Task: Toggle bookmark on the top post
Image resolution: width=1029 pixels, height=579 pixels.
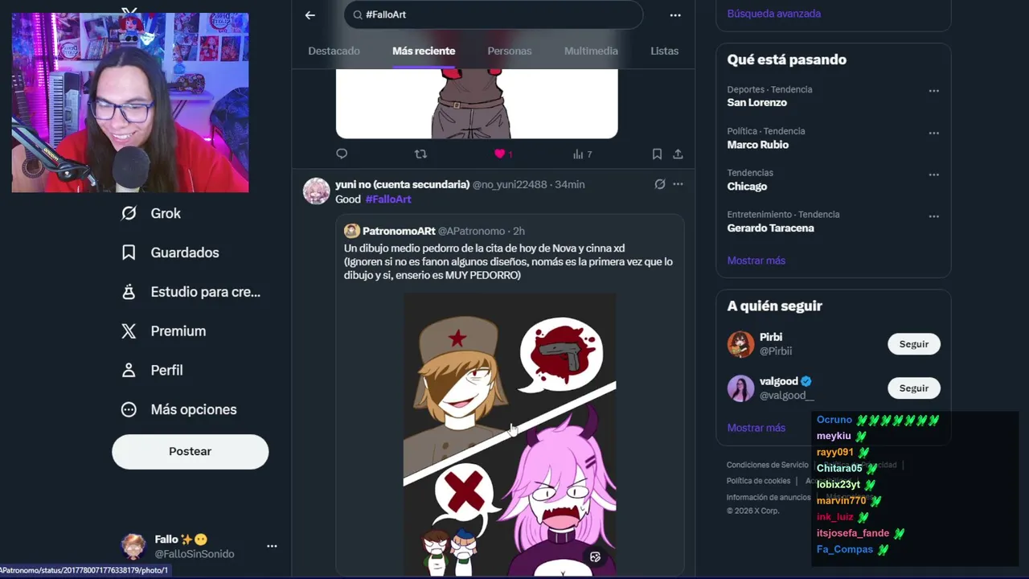Action: click(x=657, y=154)
